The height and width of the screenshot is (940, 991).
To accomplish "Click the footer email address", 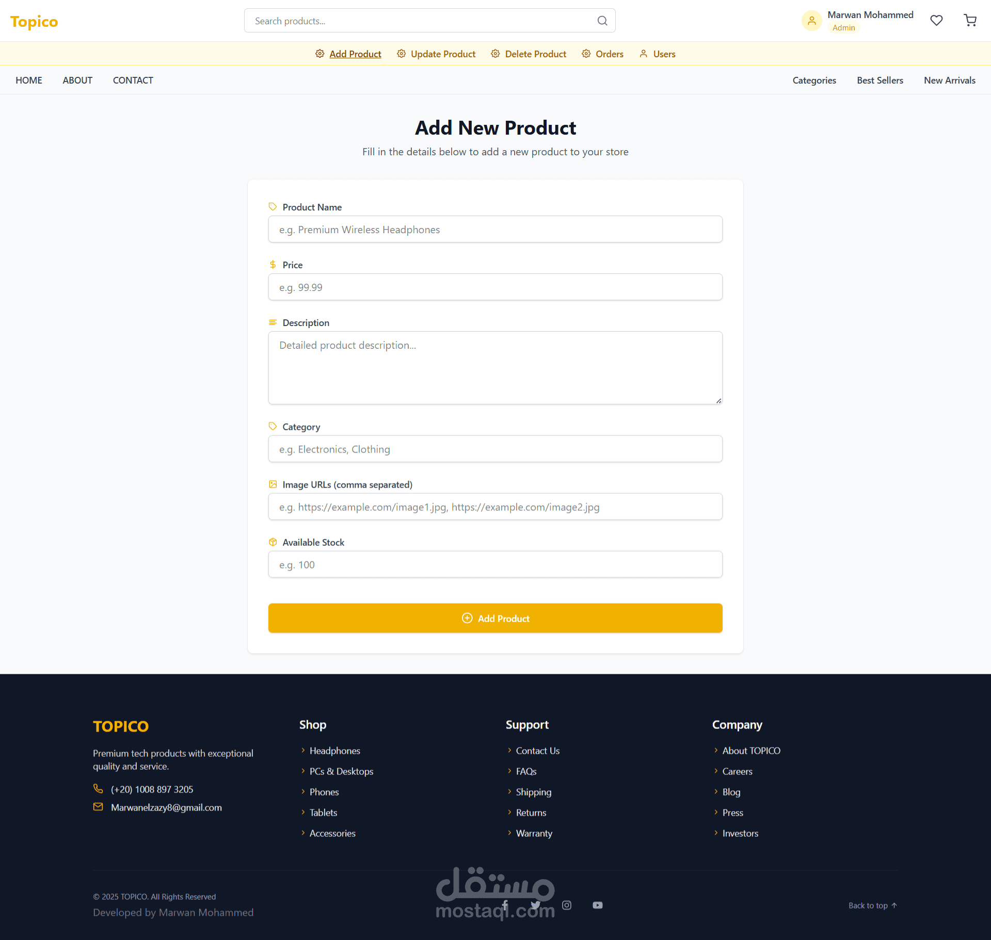I will point(166,807).
